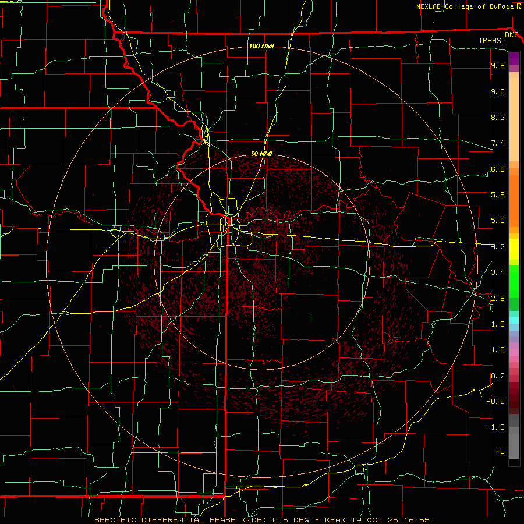Click the pink band on the color bar
This screenshot has height=524, width=524.
(x=514, y=353)
